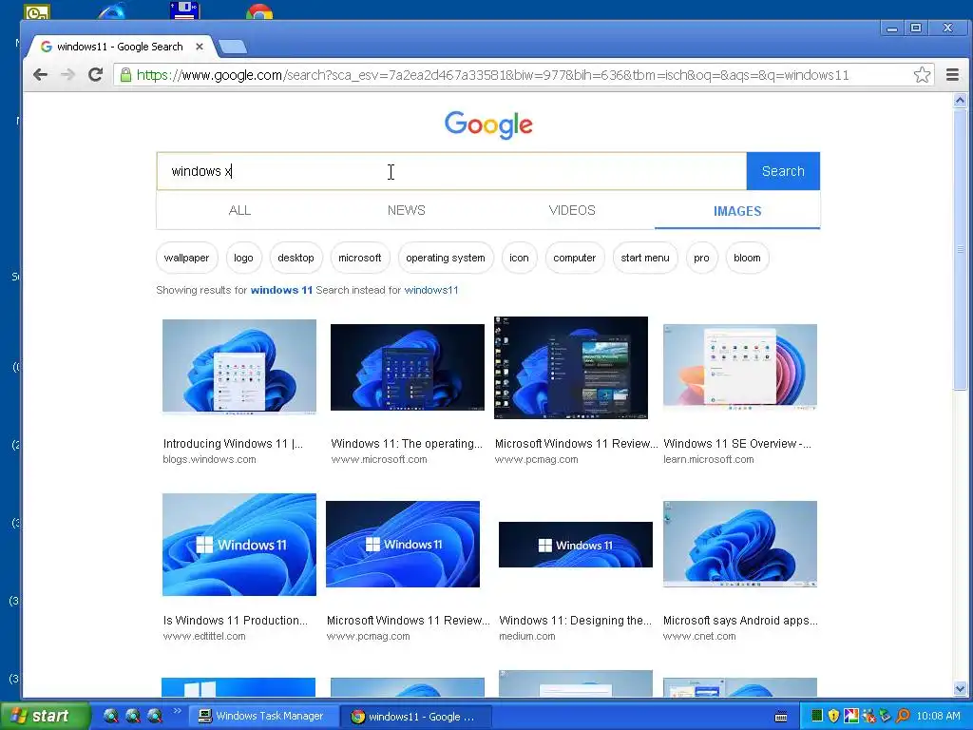Click the Google logo

click(x=488, y=125)
